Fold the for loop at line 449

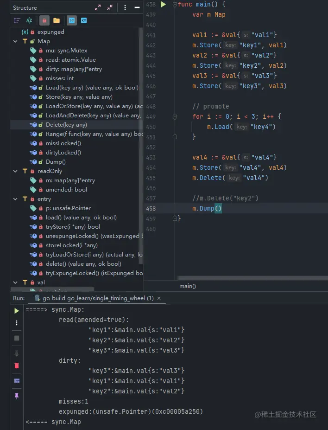tap(175, 117)
